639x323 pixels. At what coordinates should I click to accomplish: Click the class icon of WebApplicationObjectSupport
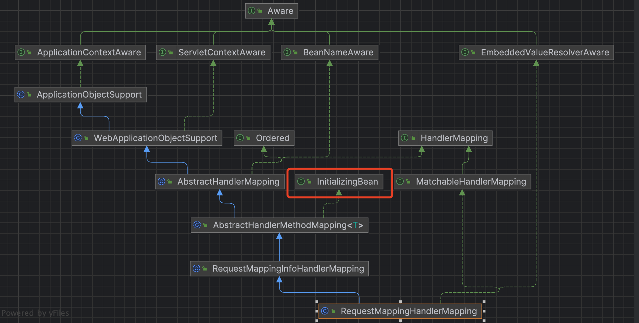(x=78, y=138)
